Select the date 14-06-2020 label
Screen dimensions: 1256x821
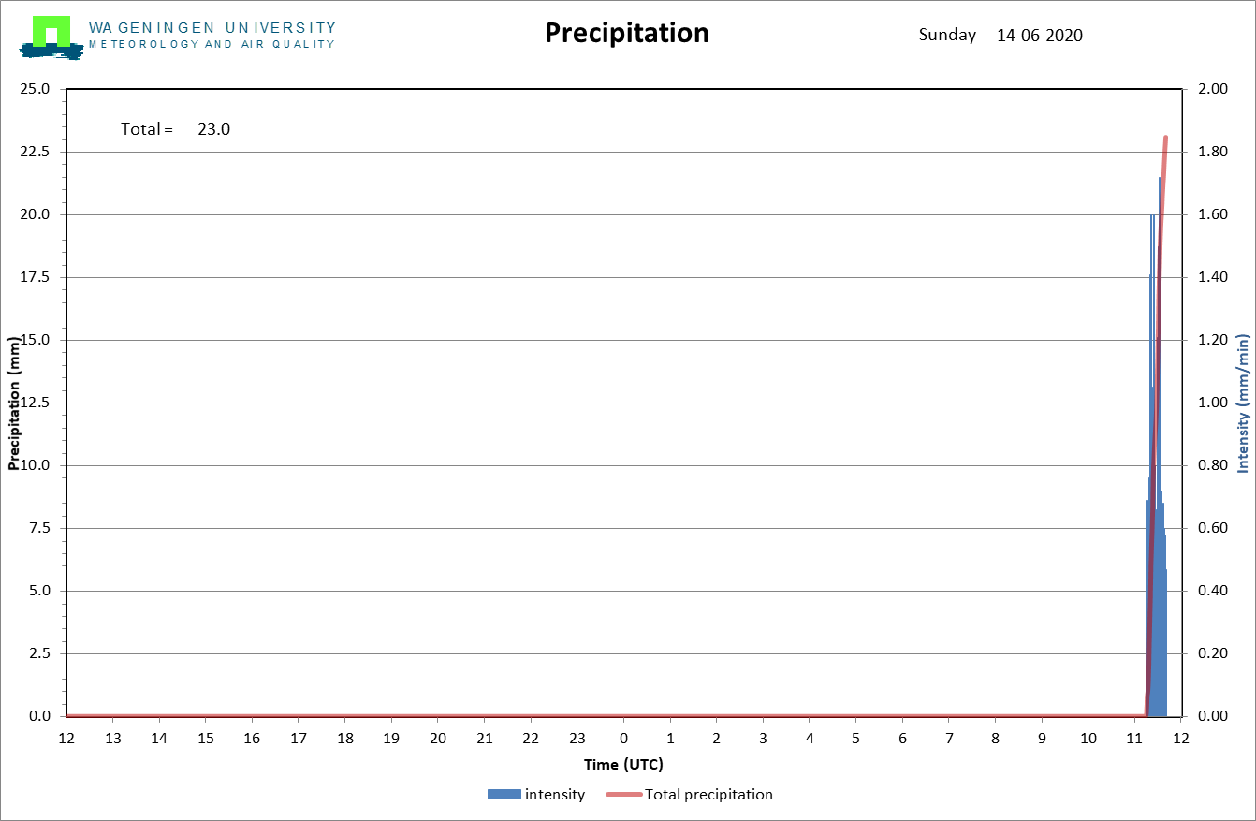[x=1040, y=36]
